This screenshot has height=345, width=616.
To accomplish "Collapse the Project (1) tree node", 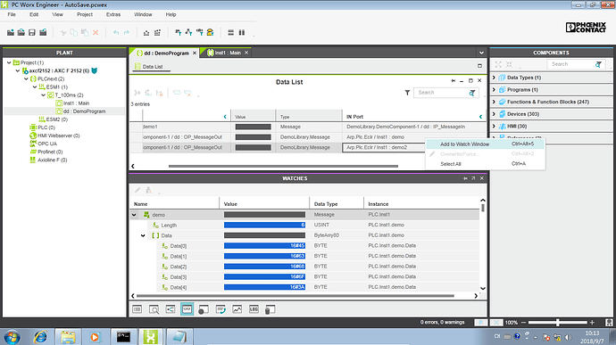I will [x=9, y=62].
